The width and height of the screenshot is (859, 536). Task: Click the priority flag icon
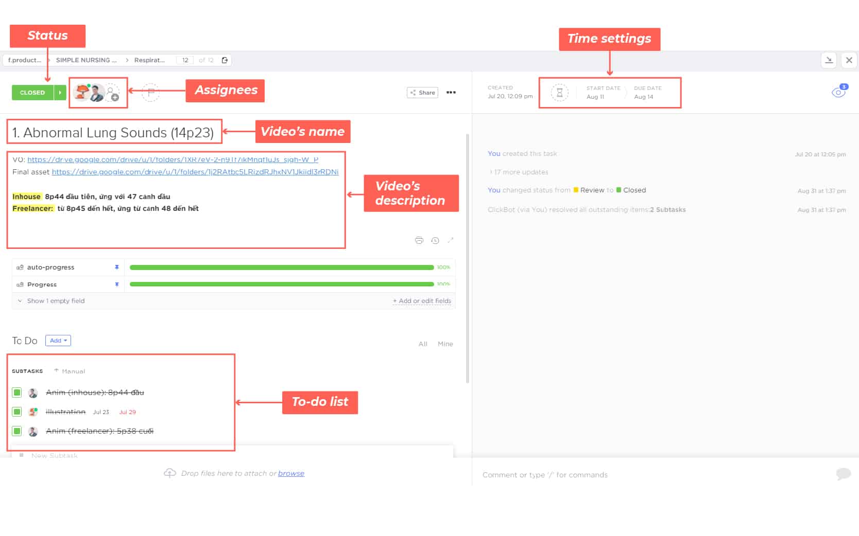pyautogui.click(x=150, y=93)
